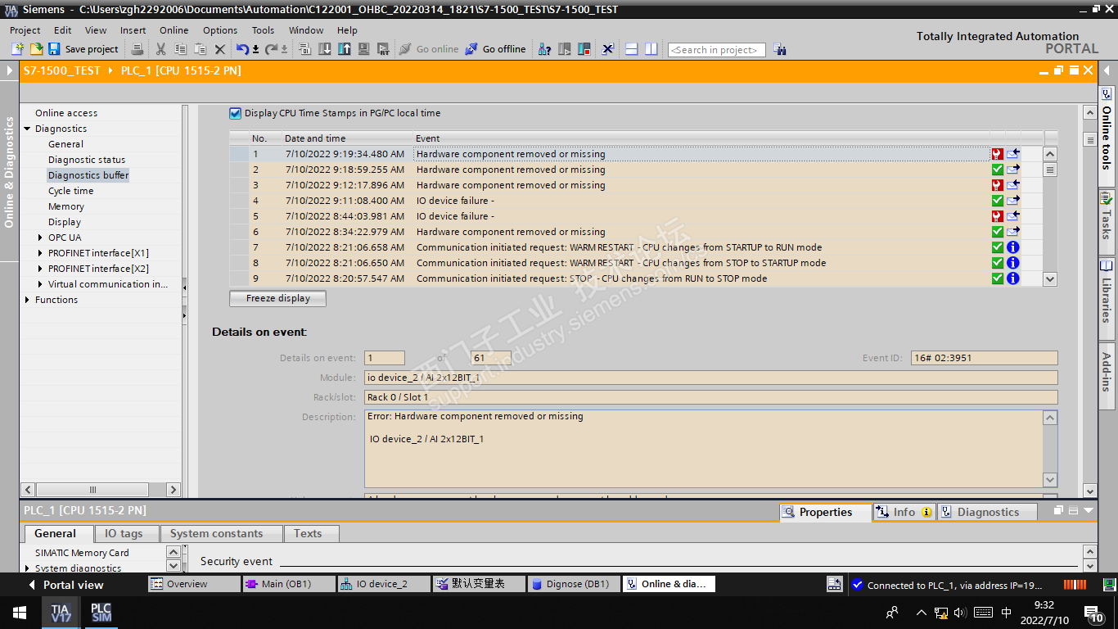Select Memory in the tree

click(66, 206)
